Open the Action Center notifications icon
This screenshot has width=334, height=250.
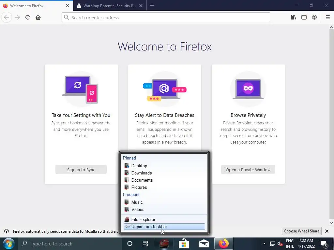pos(324,243)
